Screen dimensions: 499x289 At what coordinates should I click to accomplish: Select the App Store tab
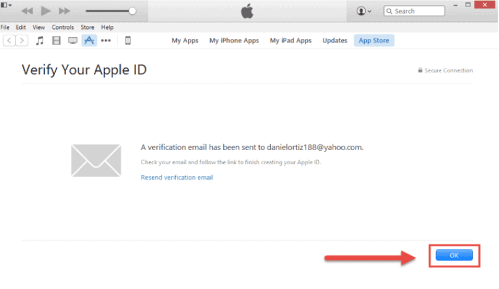pyautogui.click(x=374, y=41)
